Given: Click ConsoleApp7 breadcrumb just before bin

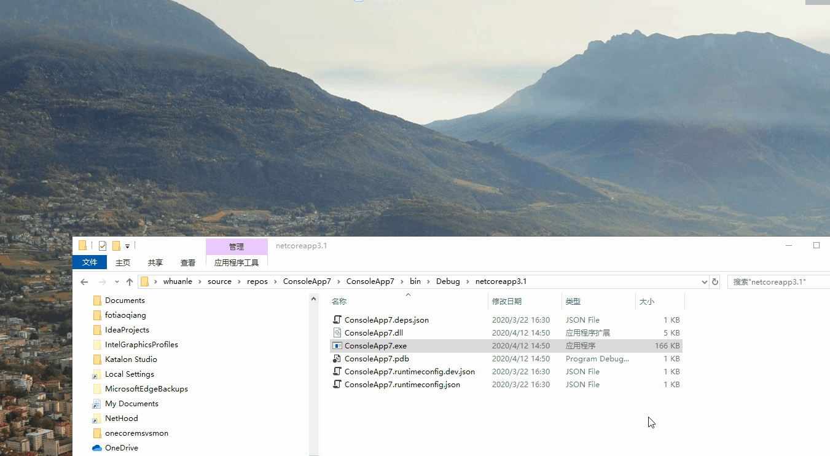Looking at the screenshot, I should [370, 281].
